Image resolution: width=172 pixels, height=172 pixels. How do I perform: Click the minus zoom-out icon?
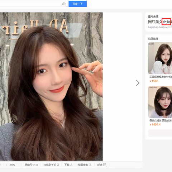click(19, 165)
